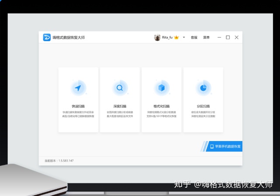Click the 格式化扫描 title text
Screen dimensions: 280x196
[161, 107]
